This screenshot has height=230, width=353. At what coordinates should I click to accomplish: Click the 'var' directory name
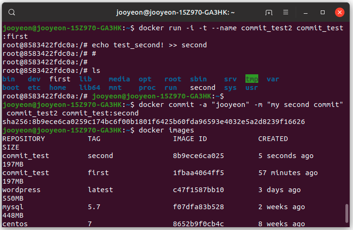pos(273,79)
